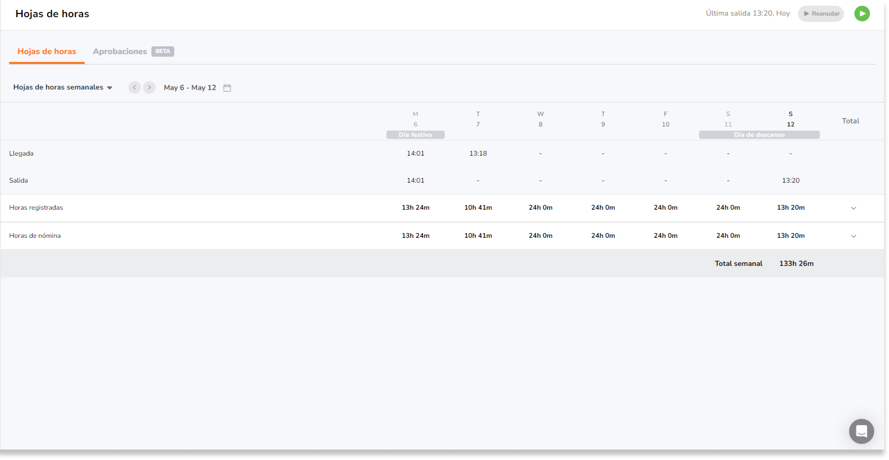Click Horas registradas 24h 0m for Wednesday

(540, 207)
